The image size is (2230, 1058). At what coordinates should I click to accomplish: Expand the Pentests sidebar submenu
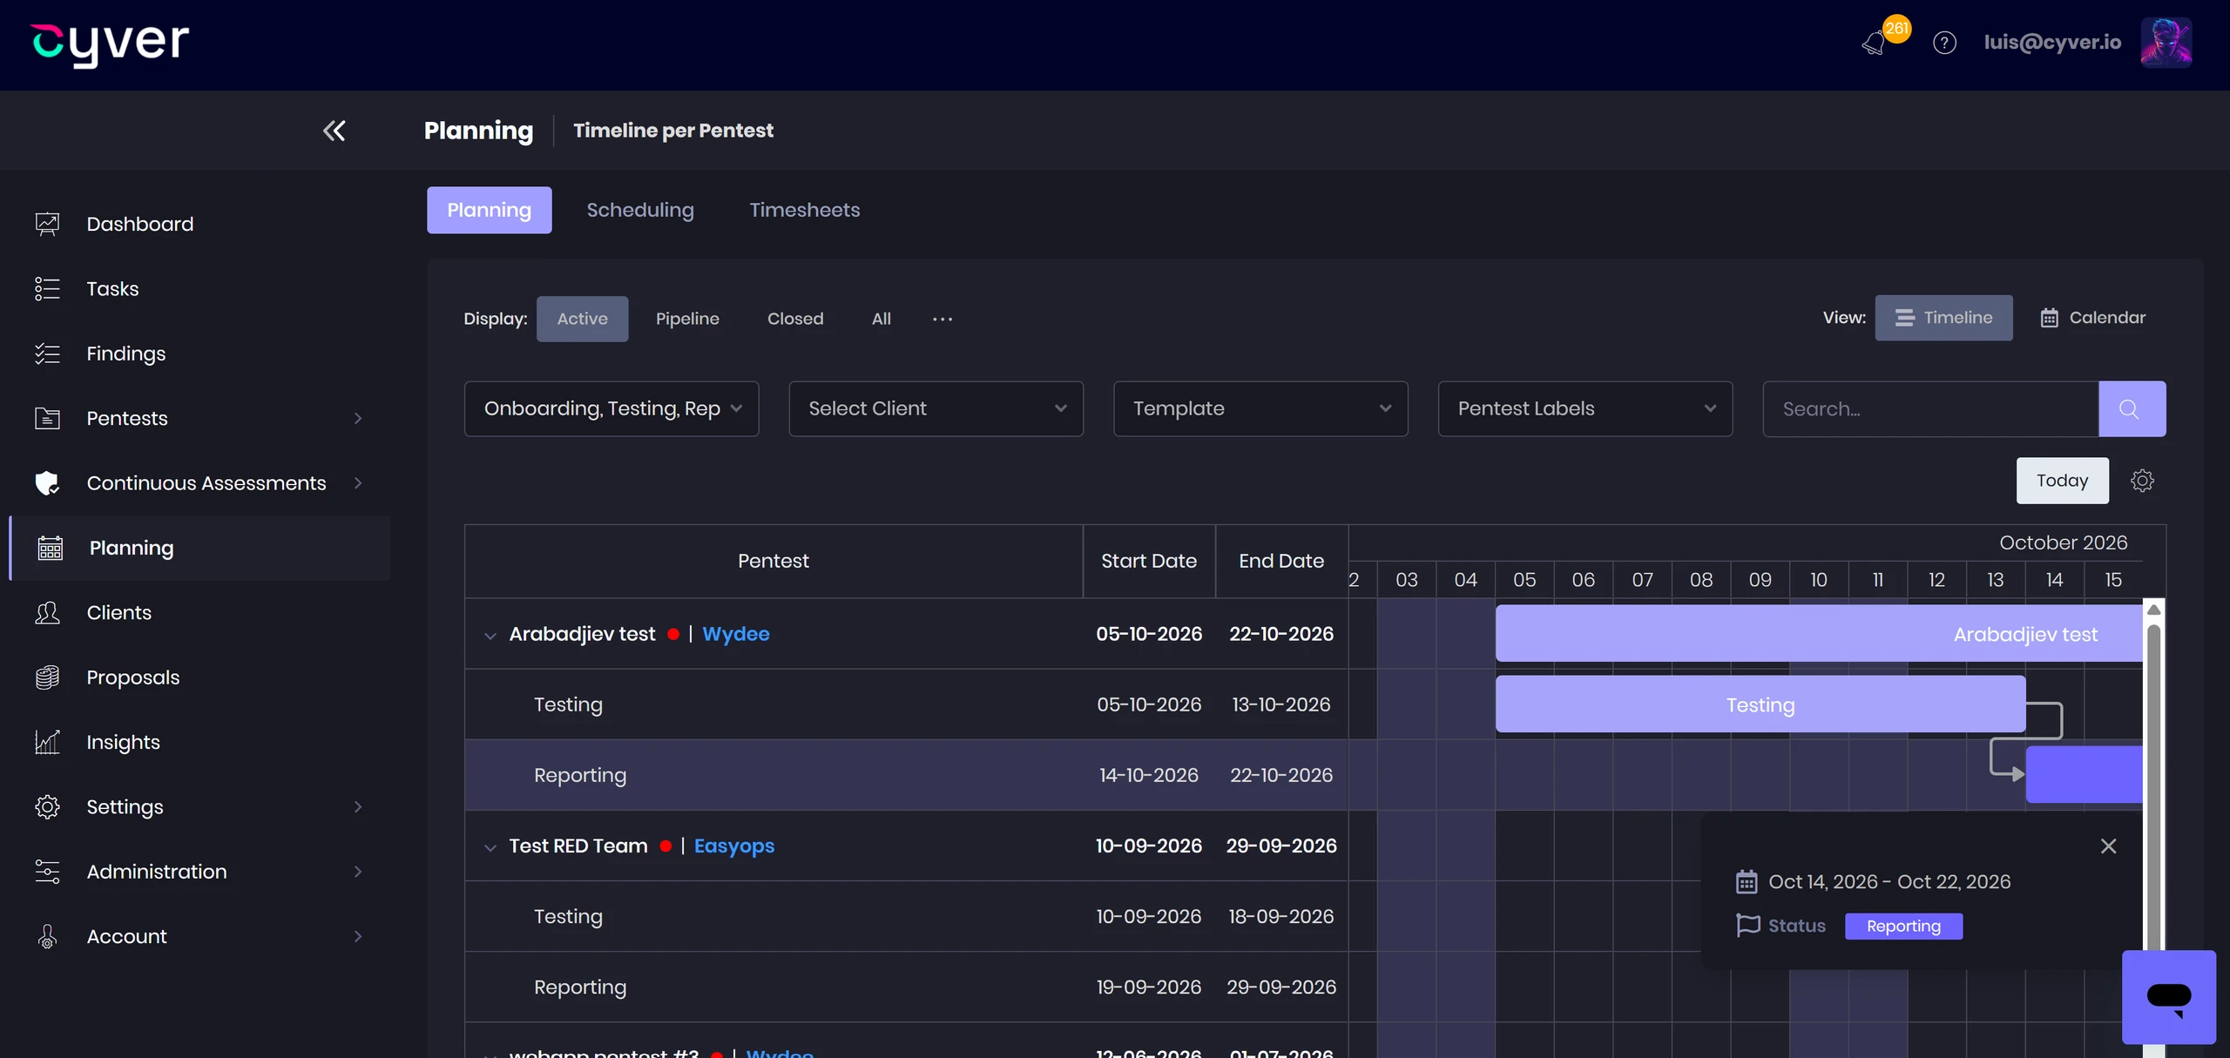tap(358, 418)
